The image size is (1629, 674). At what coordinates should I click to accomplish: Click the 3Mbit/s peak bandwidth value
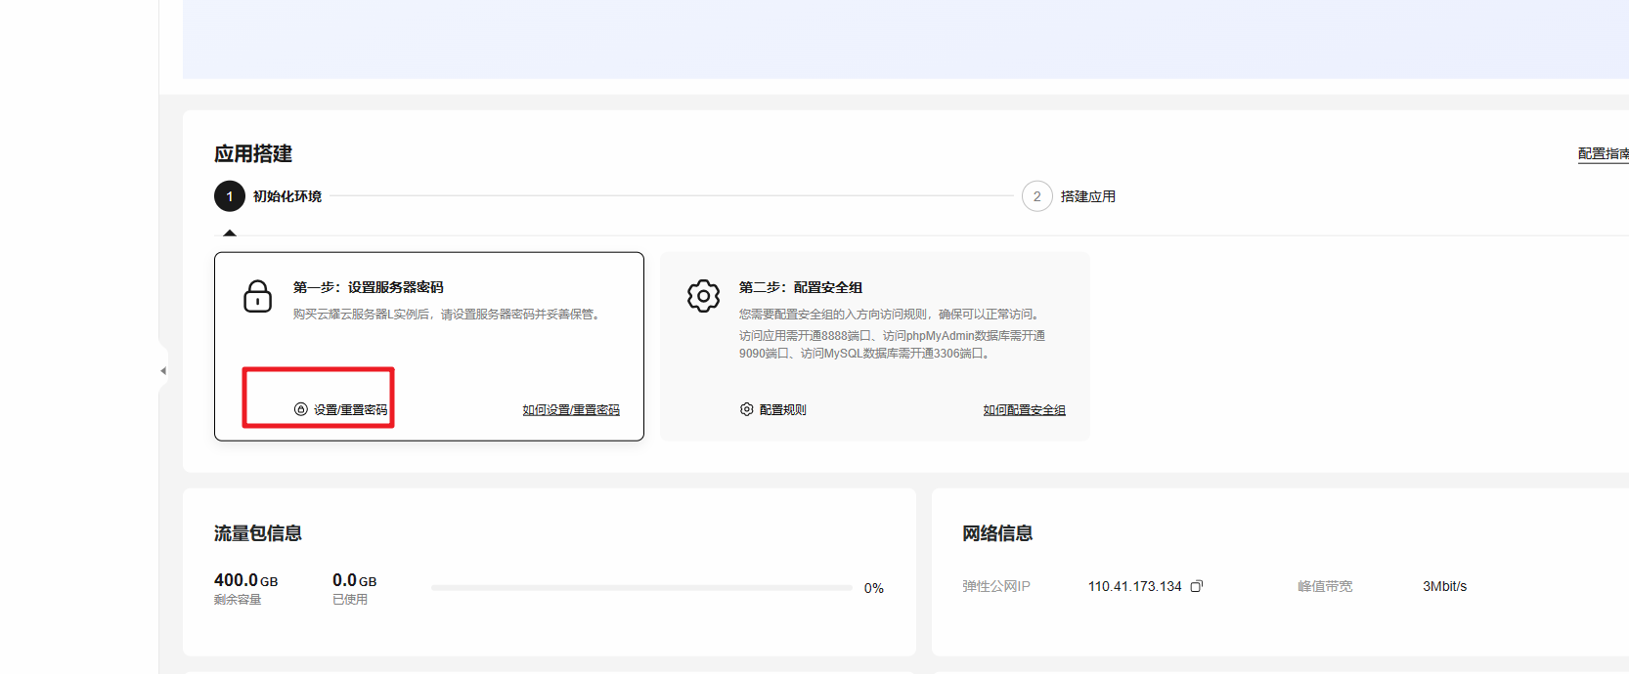(x=1445, y=586)
